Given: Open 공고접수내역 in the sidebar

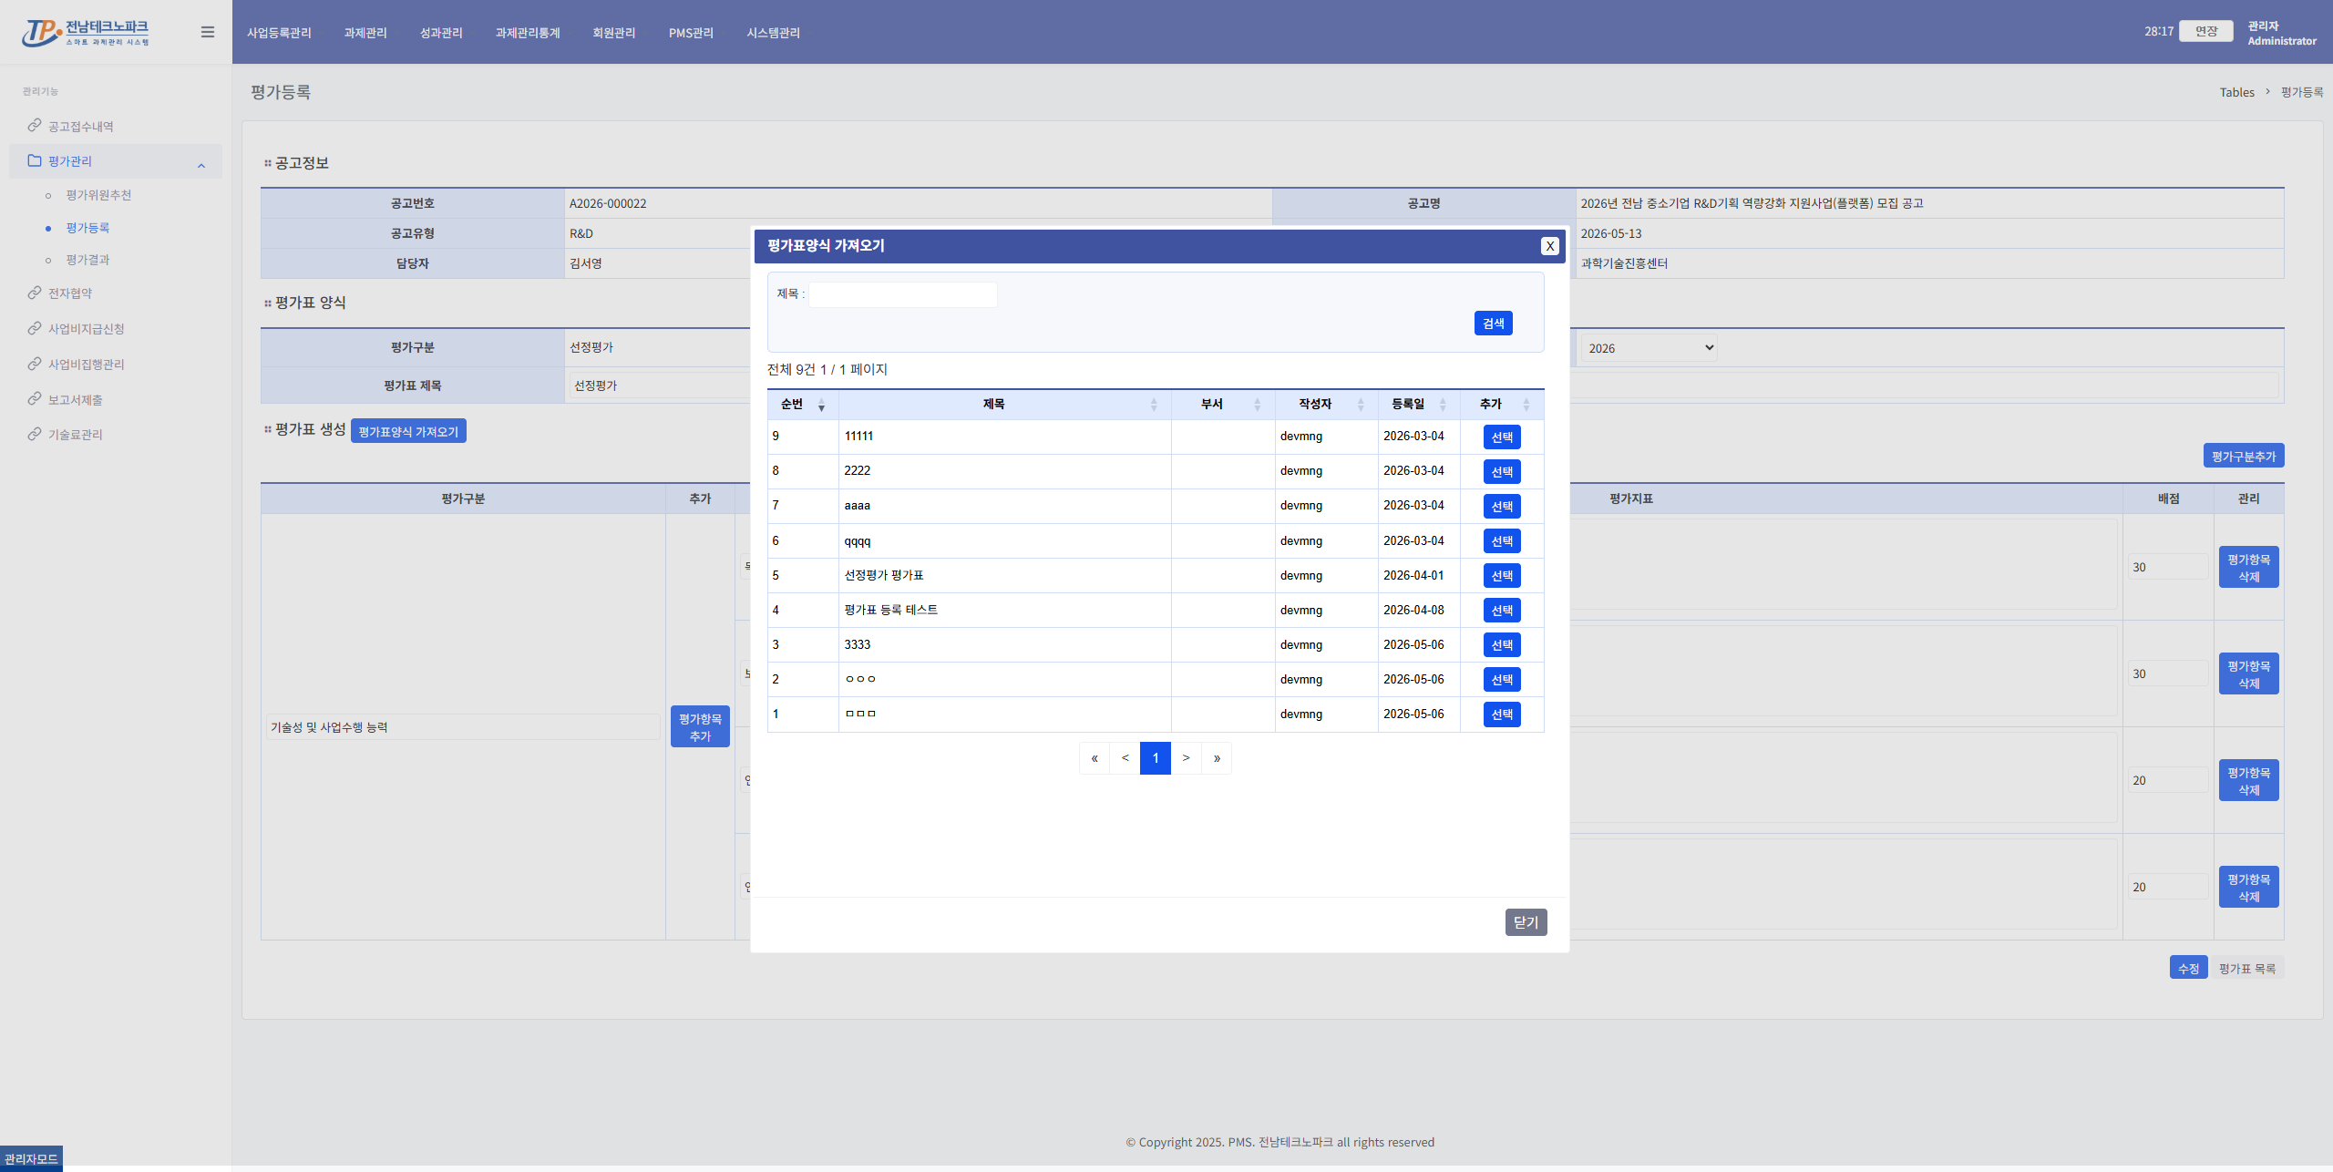Looking at the screenshot, I should coord(80,127).
